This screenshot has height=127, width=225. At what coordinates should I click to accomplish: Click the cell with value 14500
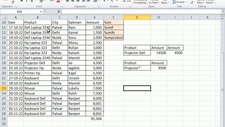pyautogui.click(x=159, y=53)
